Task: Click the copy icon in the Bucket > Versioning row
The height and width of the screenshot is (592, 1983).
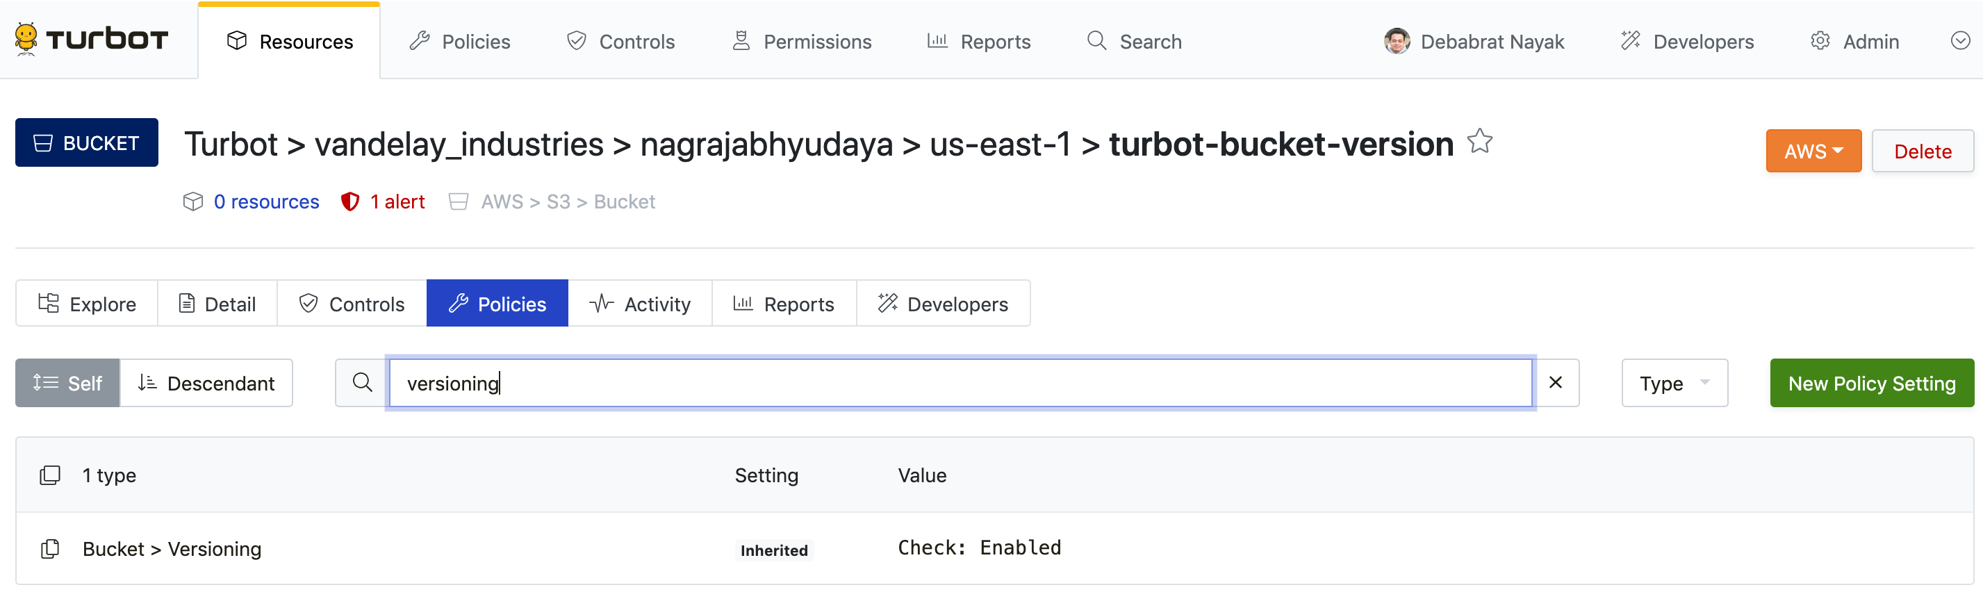Action: [x=50, y=549]
